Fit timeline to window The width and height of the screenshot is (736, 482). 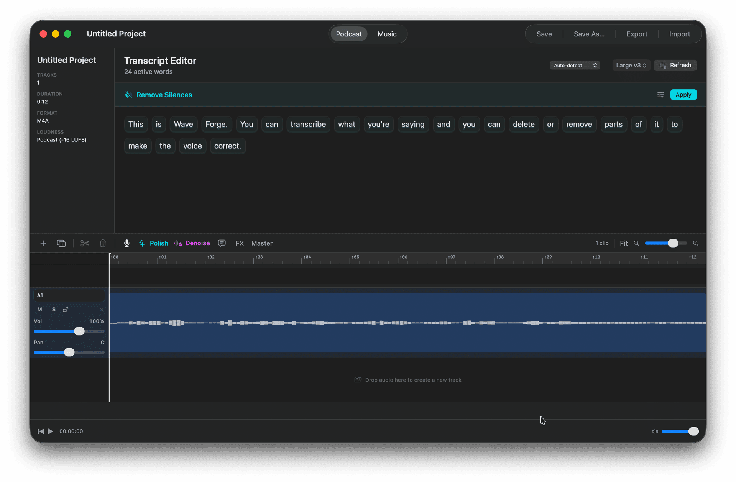(624, 243)
